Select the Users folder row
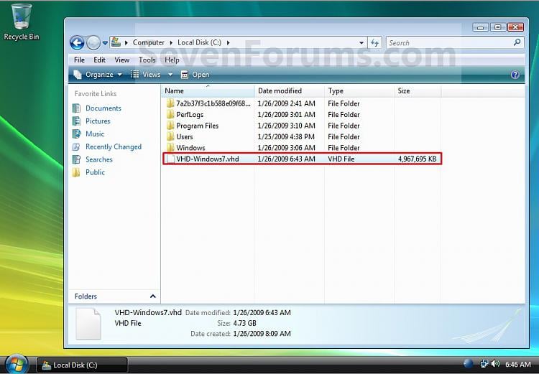 tap(301, 136)
